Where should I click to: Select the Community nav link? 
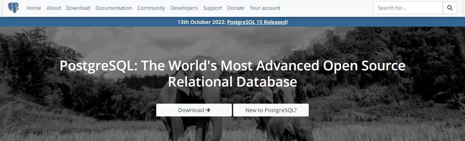[x=151, y=8]
